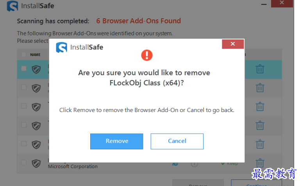The image size is (300, 186).
Task: Cancel the add-on removal
Action: tap(177, 141)
